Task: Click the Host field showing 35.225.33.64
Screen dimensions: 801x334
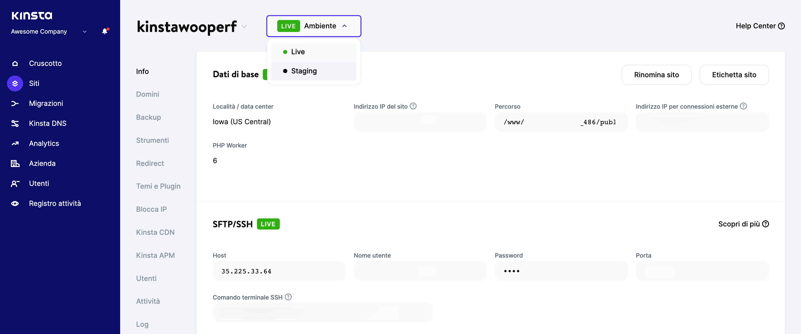Action: pyautogui.click(x=279, y=271)
